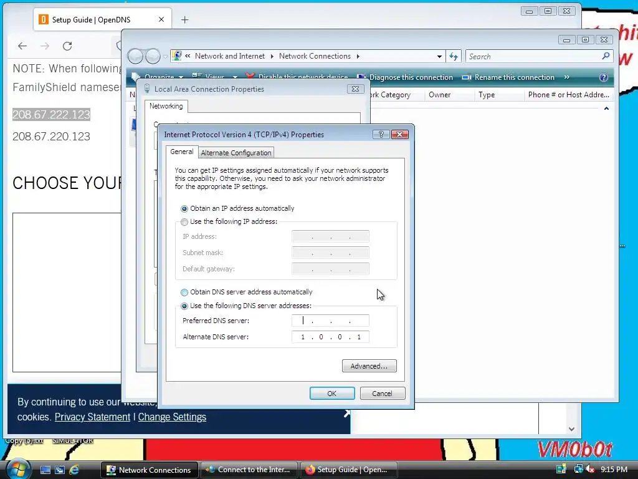
Task: Click refresh button beside address bar
Action: pos(454,57)
